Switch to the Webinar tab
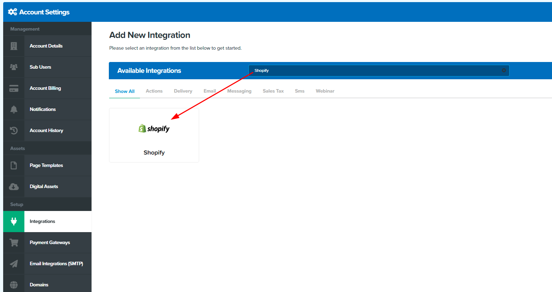Screen dimensions: 552x292 point(325,91)
